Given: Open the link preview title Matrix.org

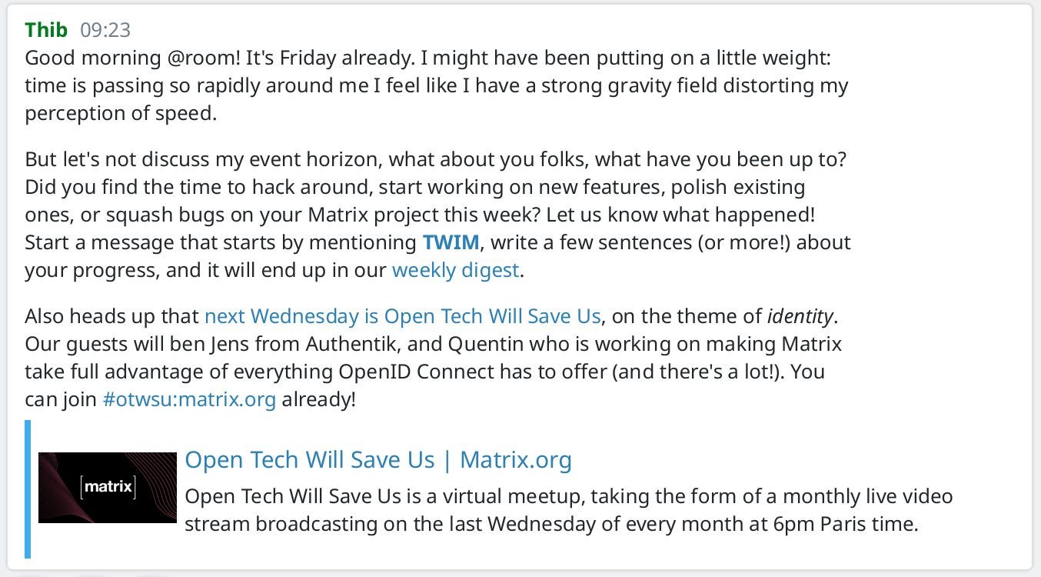Looking at the screenshot, I should pyautogui.click(x=378, y=460).
